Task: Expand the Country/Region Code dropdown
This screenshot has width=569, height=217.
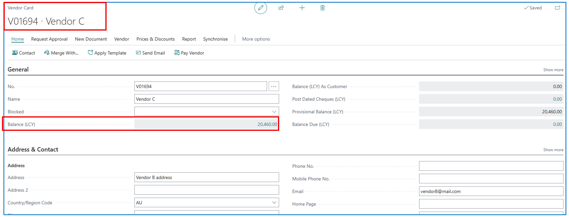Action: (x=274, y=203)
